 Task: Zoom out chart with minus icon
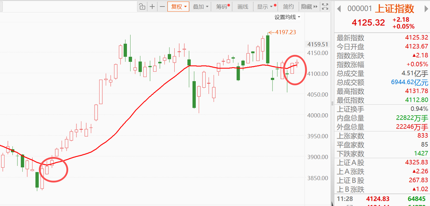(x=162, y=7)
